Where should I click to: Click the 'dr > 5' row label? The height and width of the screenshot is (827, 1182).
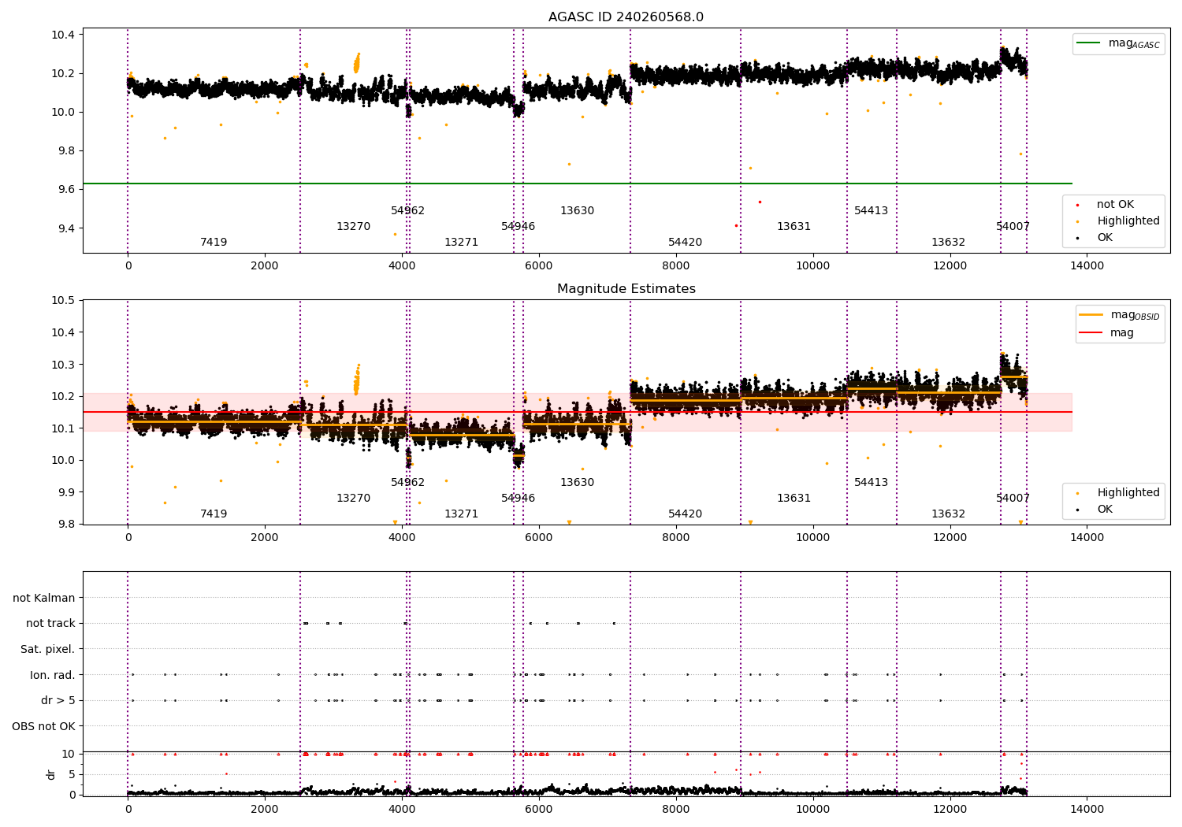pyautogui.click(x=58, y=700)
